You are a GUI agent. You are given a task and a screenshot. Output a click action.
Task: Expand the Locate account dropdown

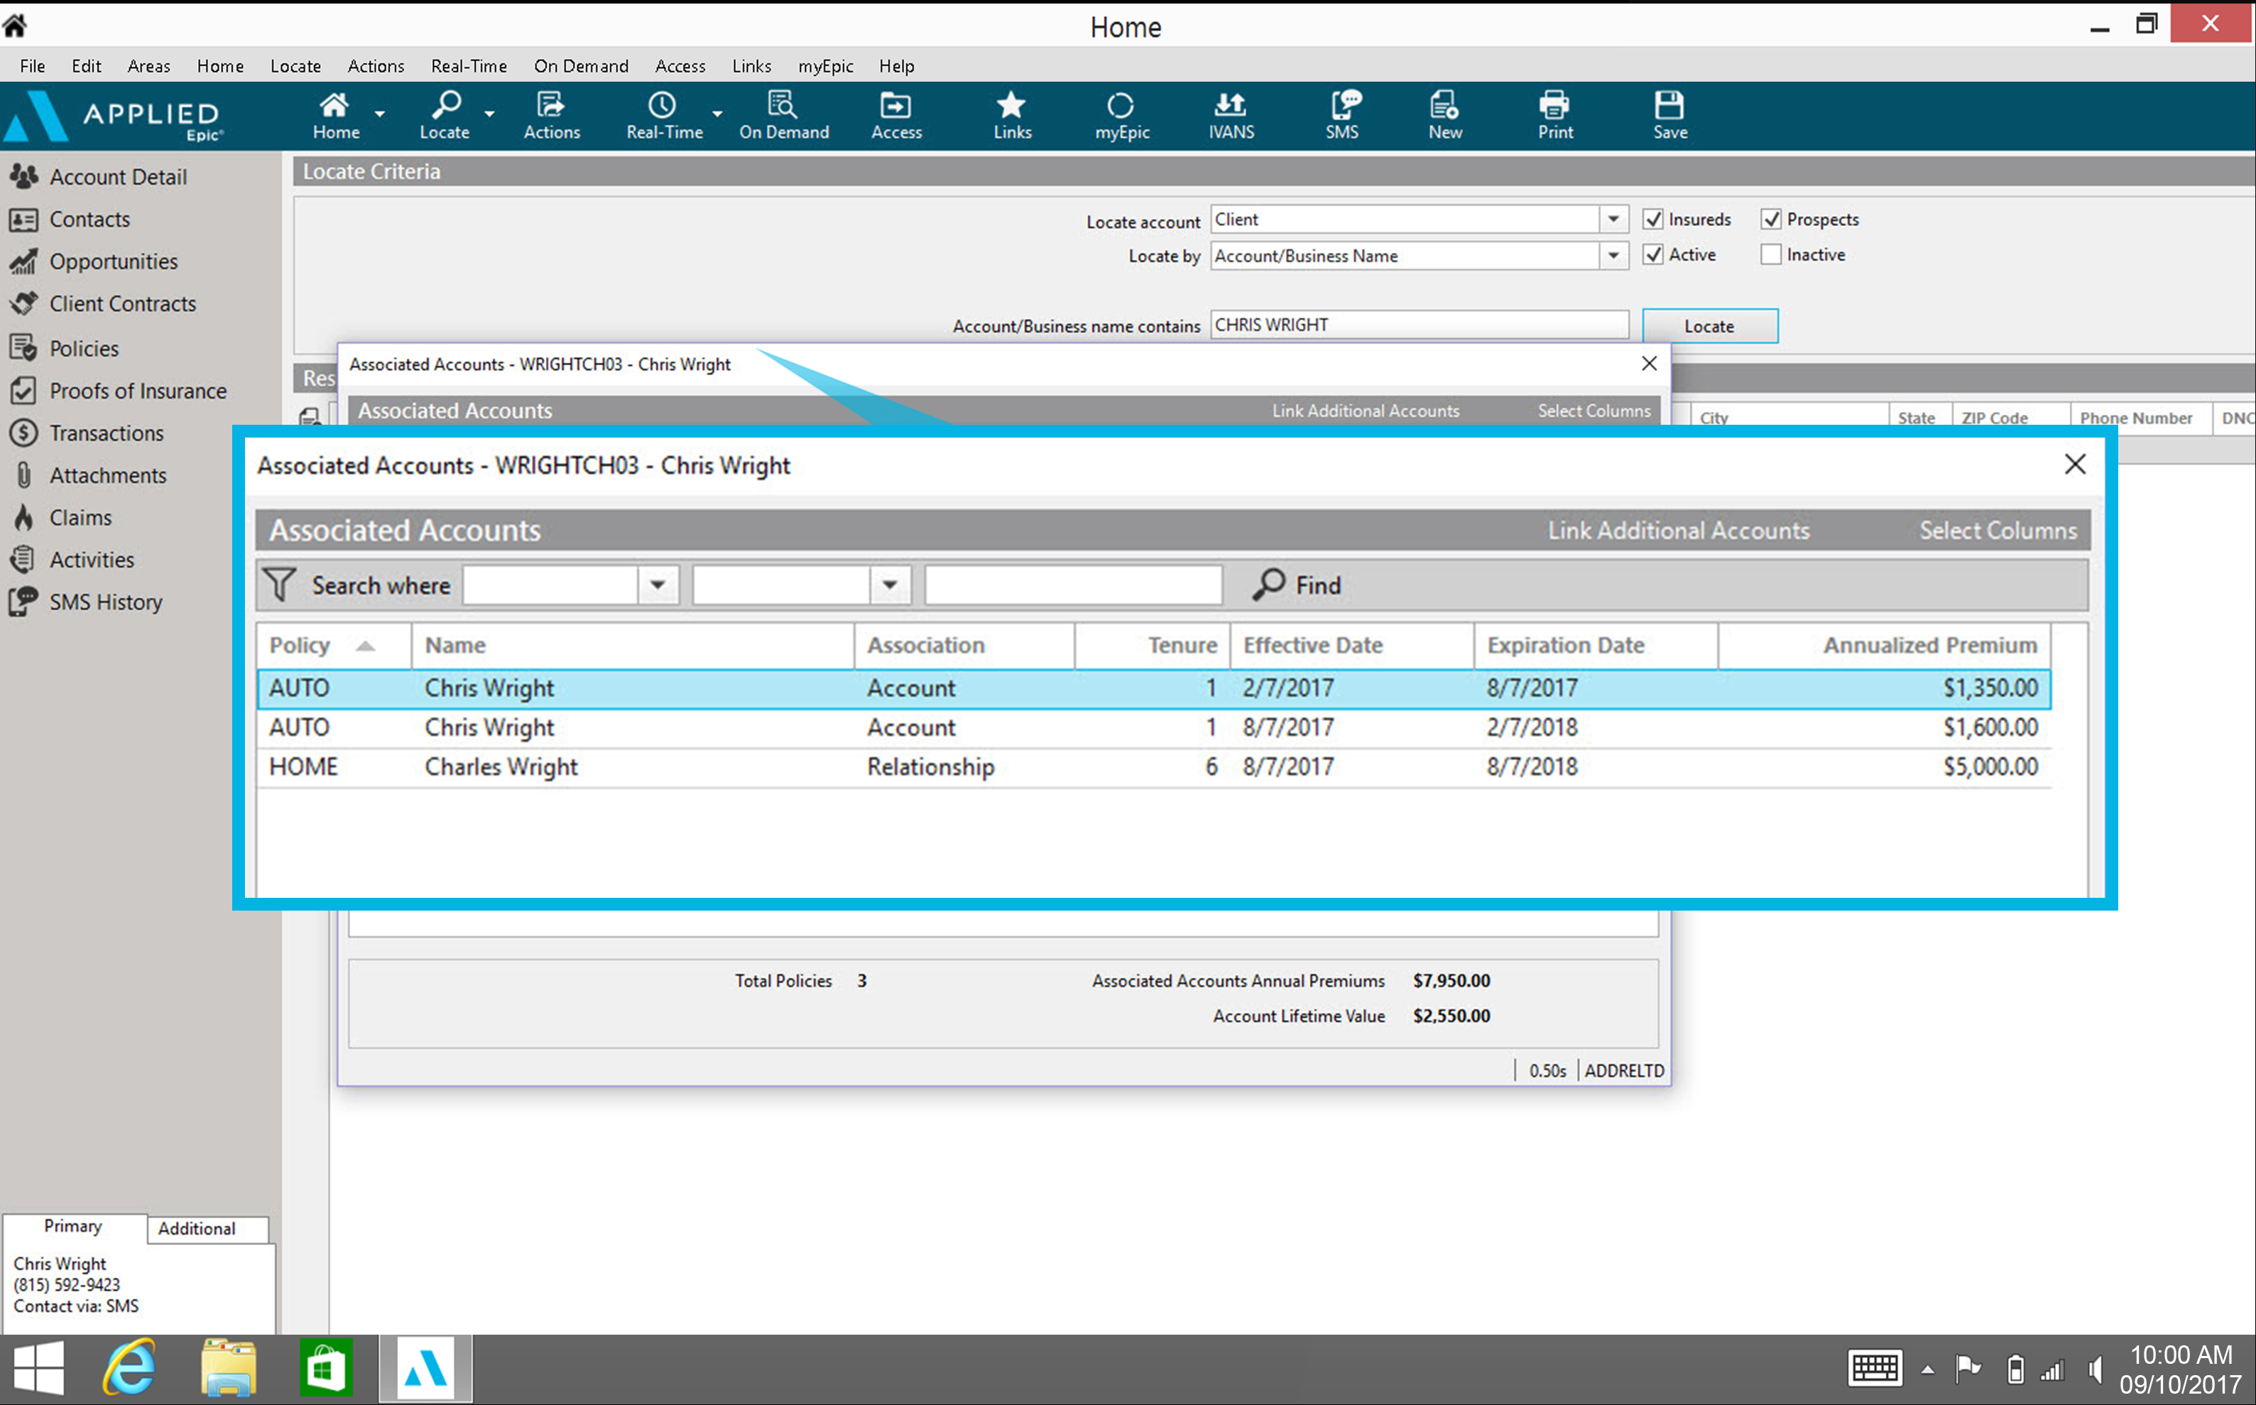1613,219
